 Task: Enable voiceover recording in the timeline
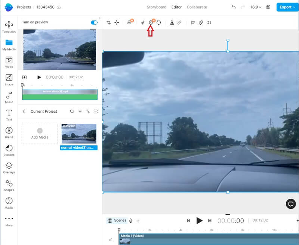pyautogui.click(x=130, y=220)
